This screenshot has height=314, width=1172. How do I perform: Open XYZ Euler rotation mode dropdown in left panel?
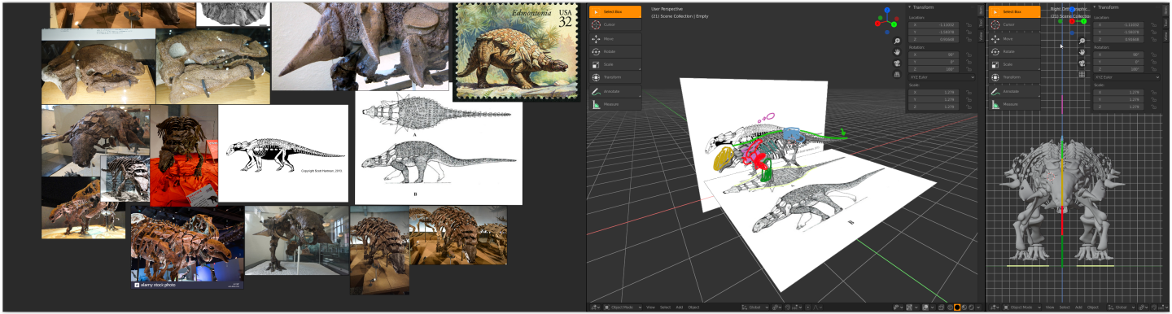942,77
